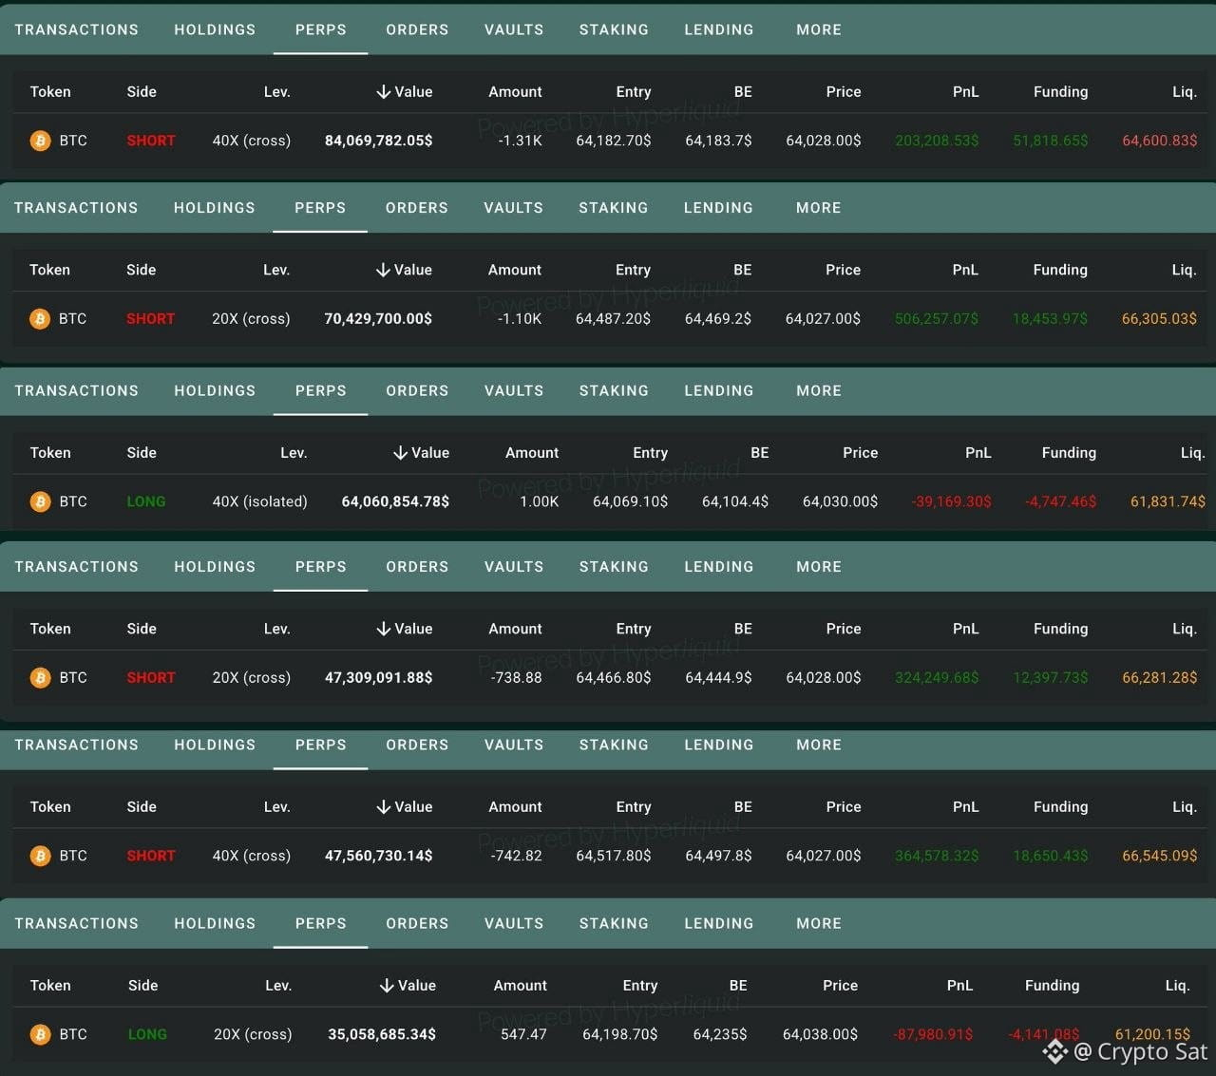Screen dimensions: 1216x1076
Task: Click the BTC coin icon in the 47,560,730.14$ row
Action: click(40, 856)
